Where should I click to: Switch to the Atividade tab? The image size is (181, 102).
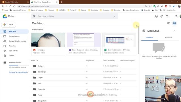[168, 38]
